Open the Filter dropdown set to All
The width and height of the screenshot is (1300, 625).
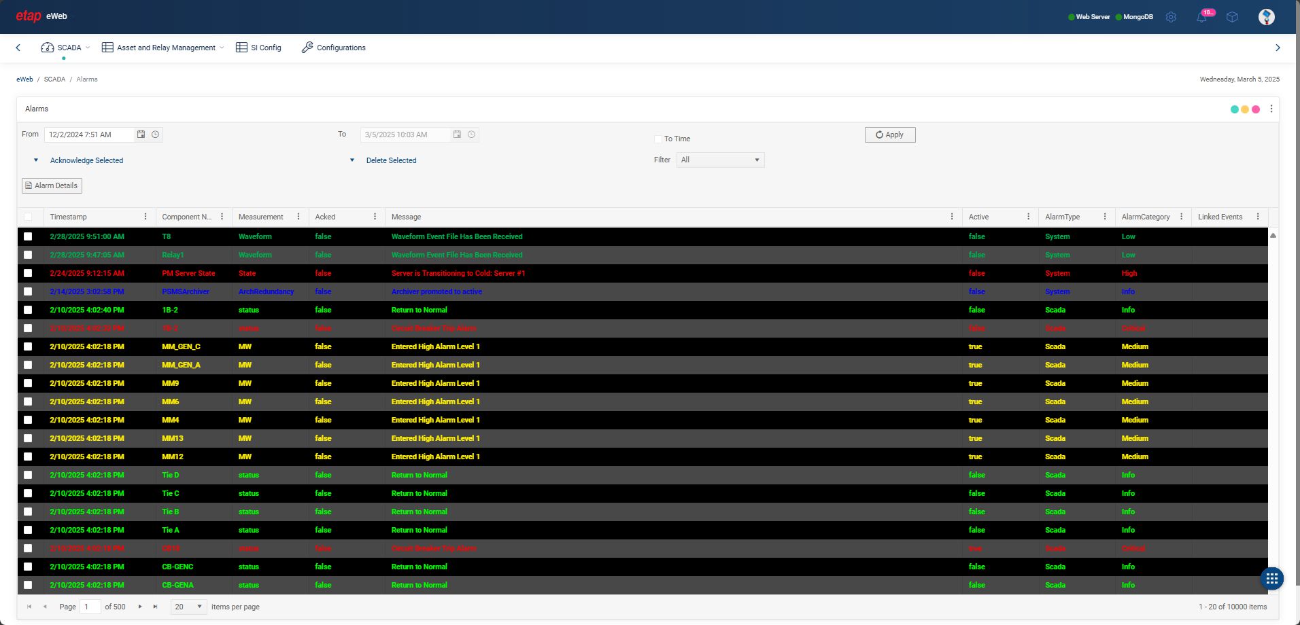pyautogui.click(x=720, y=160)
